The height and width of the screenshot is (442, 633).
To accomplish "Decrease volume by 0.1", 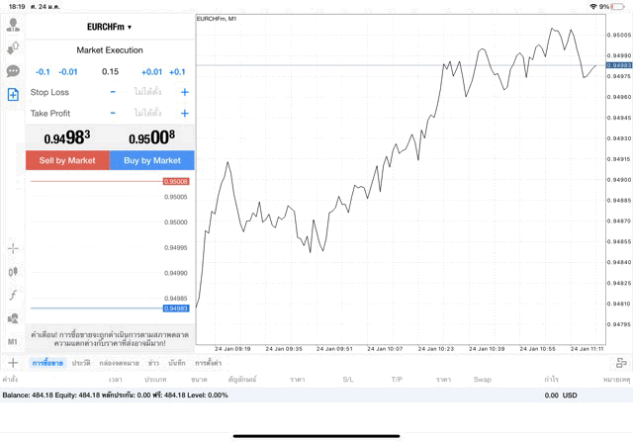I will coord(43,72).
